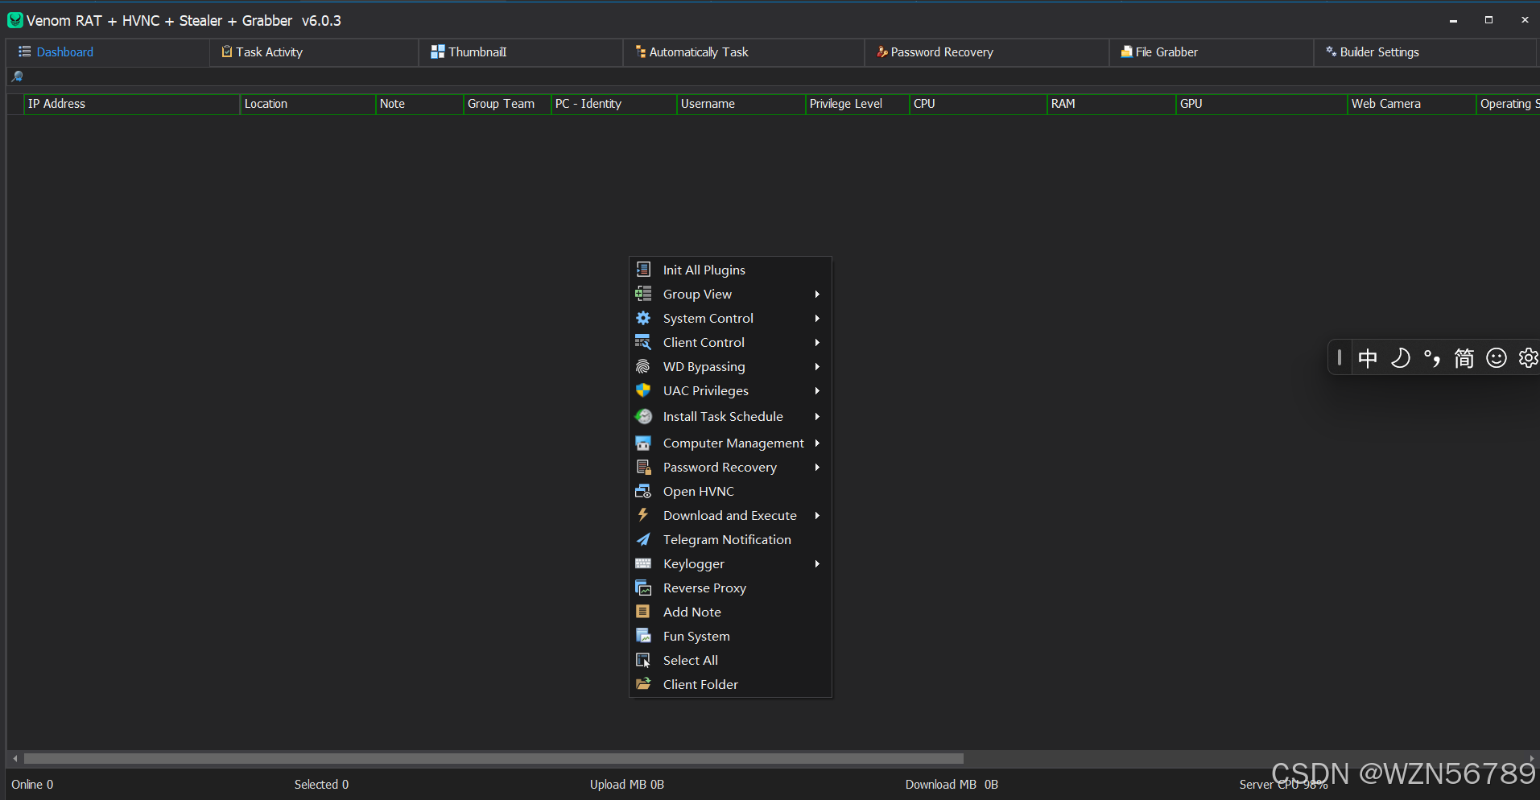Viewport: 1540px width, 800px height.
Task: Click the Client Folder icon
Action: tap(643, 684)
